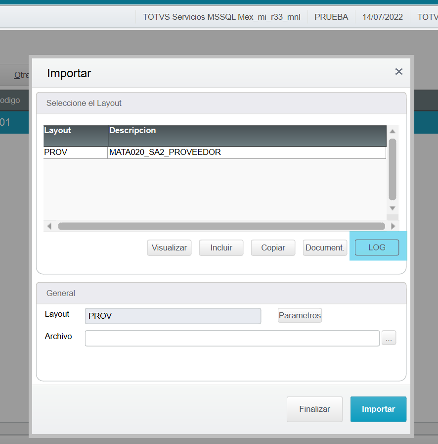Click the Copiar layout button

point(273,248)
